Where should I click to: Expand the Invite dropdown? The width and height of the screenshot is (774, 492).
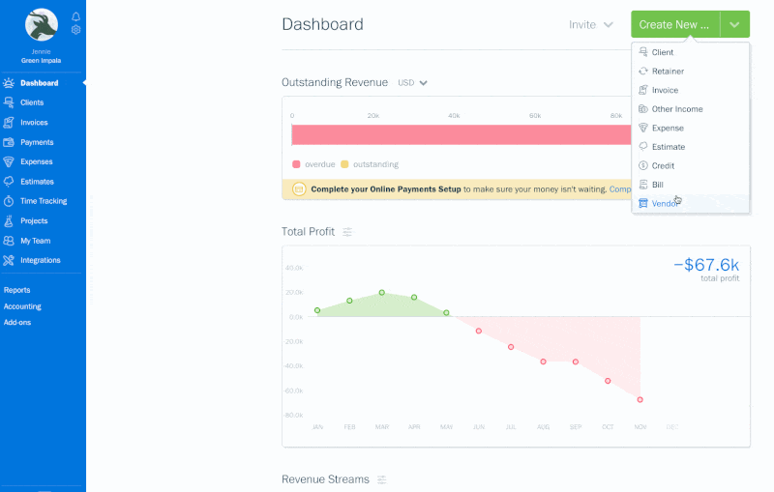tap(591, 24)
